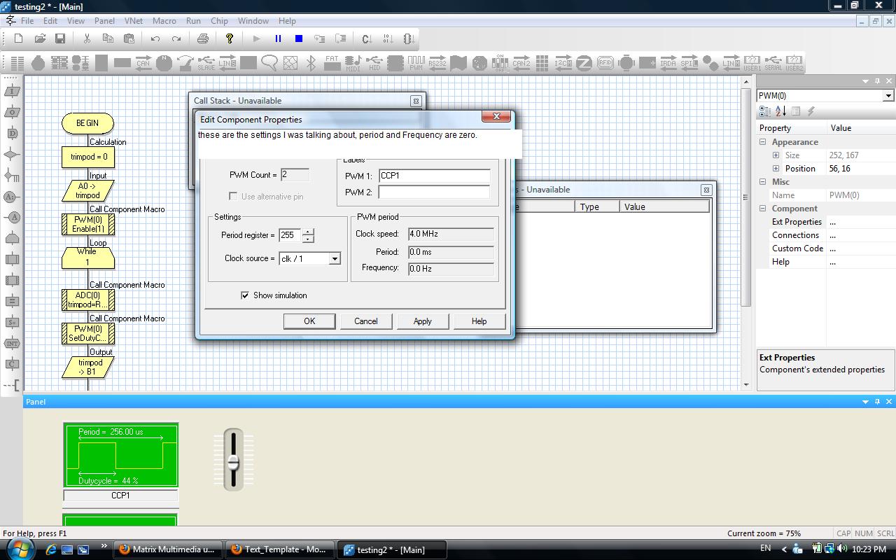Click the Apply button
The height and width of the screenshot is (560, 896).
(x=423, y=321)
